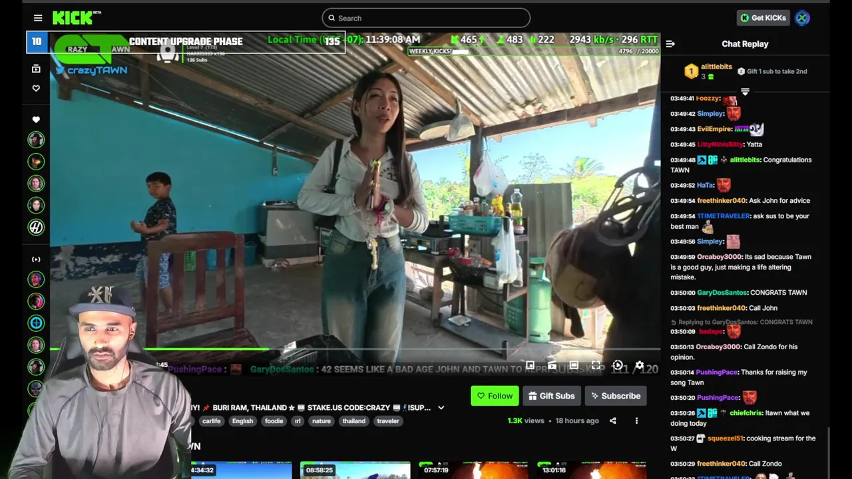The height and width of the screenshot is (479, 852).
Task: Click username LittyNthisBitty in chat
Action: (720, 144)
